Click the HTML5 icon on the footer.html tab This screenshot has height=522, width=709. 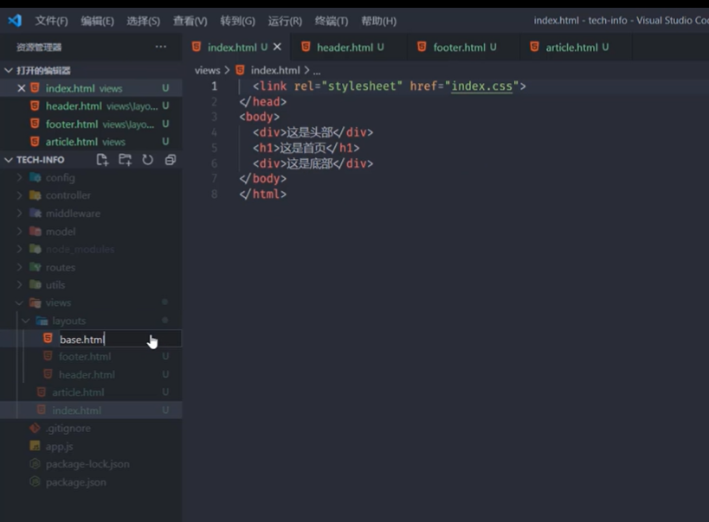(x=422, y=47)
